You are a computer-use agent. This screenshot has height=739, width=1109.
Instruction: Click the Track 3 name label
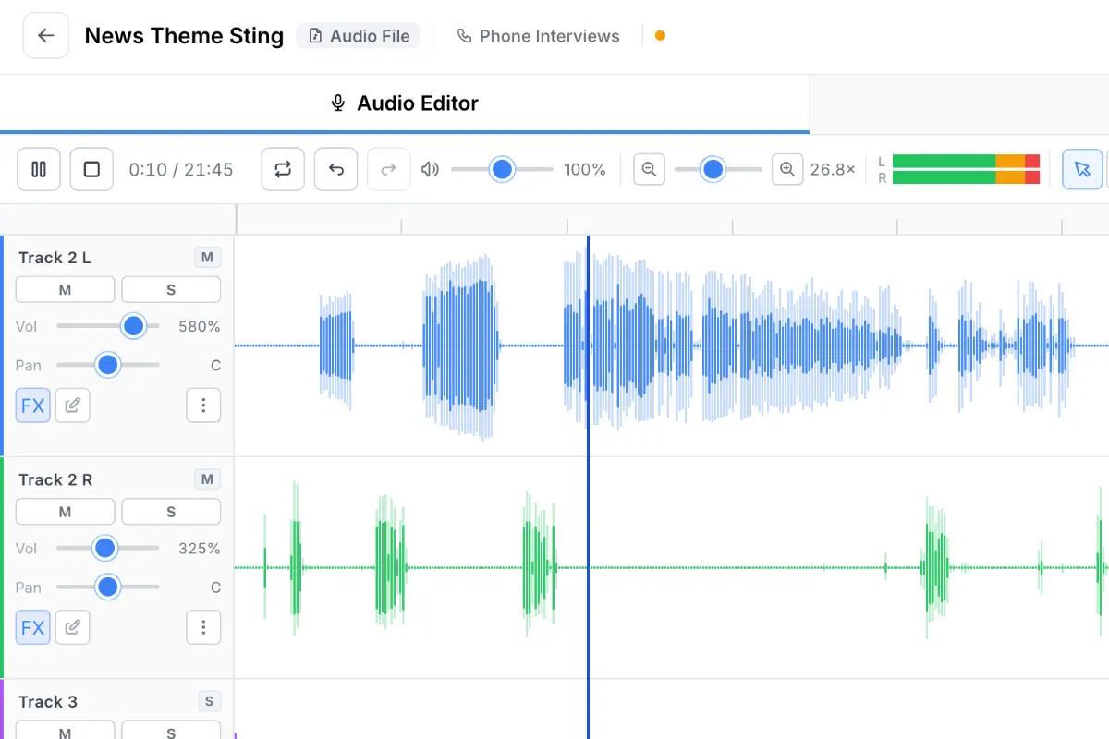point(48,701)
